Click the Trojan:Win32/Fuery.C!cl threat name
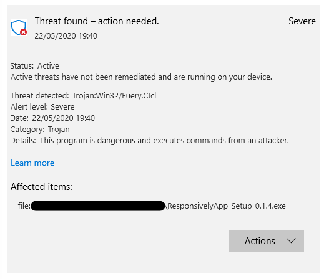This screenshot has width=329, height=279. [x=114, y=96]
